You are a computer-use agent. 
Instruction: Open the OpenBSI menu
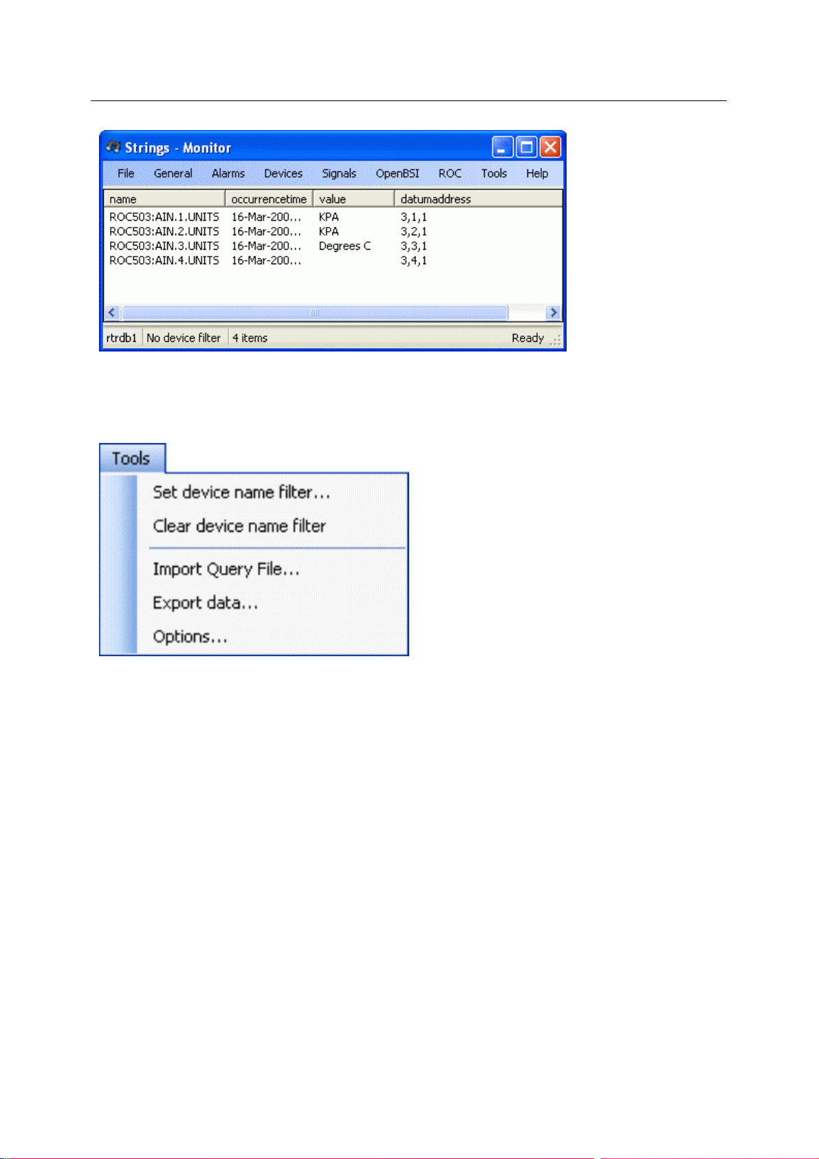pyautogui.click(x=397, y=173)
